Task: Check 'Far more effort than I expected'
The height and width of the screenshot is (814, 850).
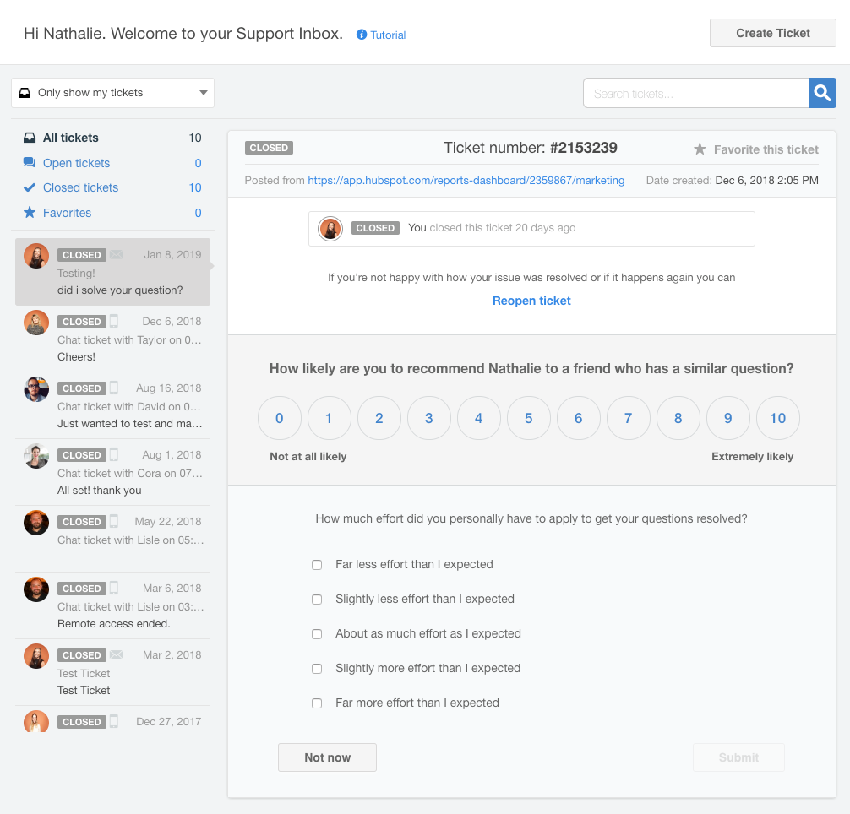Action: (x=317, y=703)
